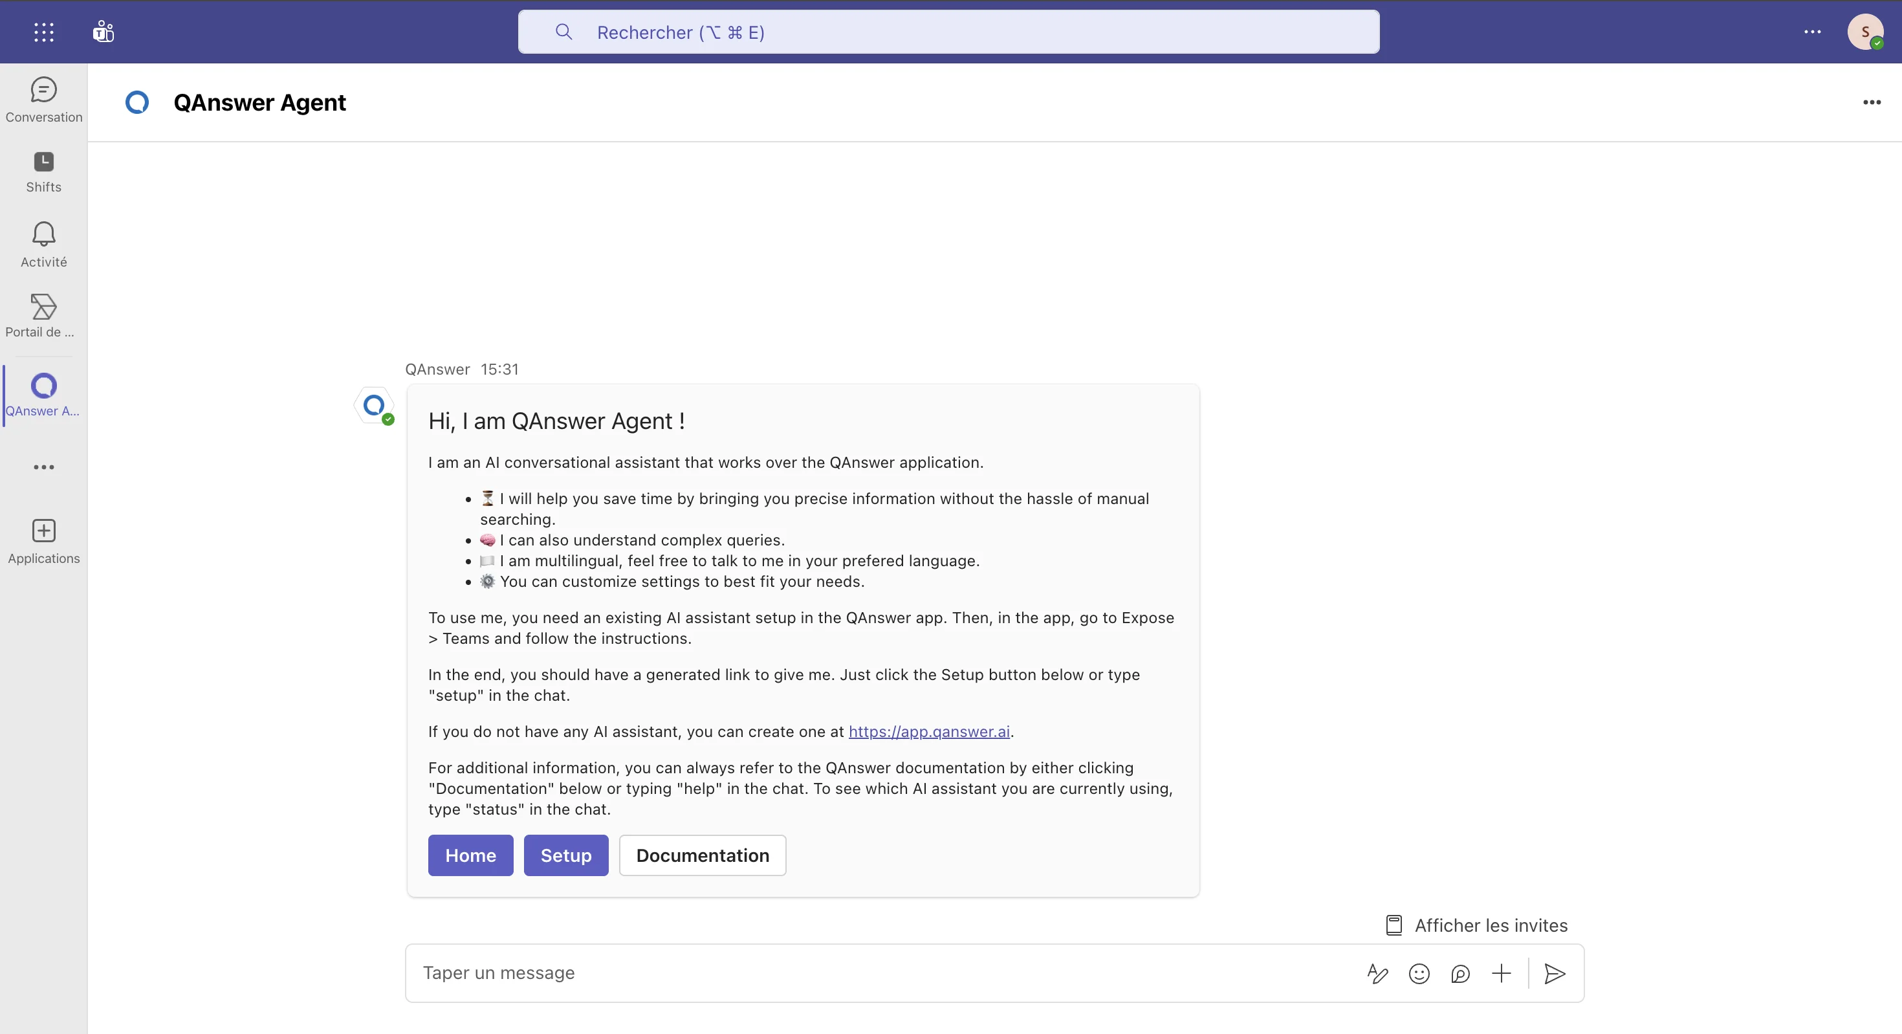Open Shifts in the sidebar

[43, 172]
